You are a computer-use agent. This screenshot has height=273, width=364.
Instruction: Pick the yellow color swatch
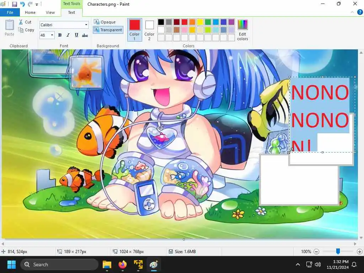pyautogui.click(x=200, y=22)
